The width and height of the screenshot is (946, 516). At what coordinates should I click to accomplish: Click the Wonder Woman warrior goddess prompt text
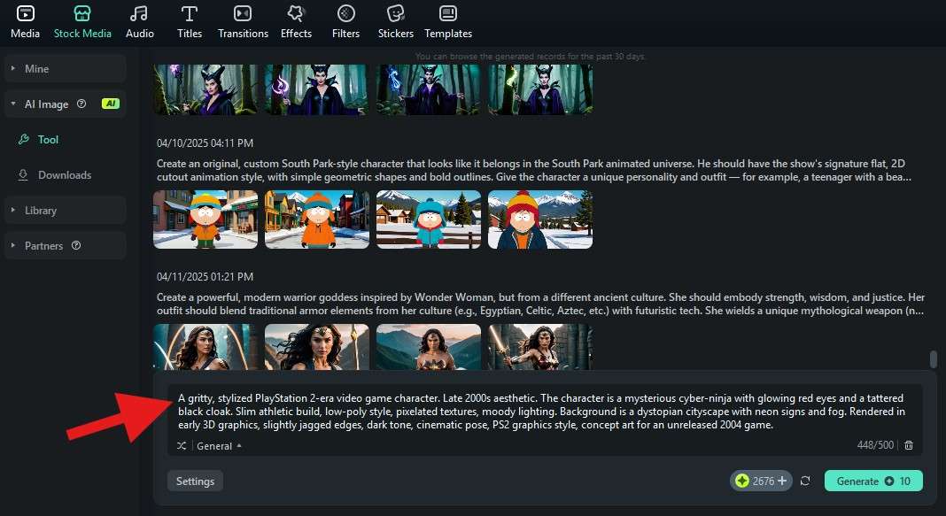tap(540, 304)
